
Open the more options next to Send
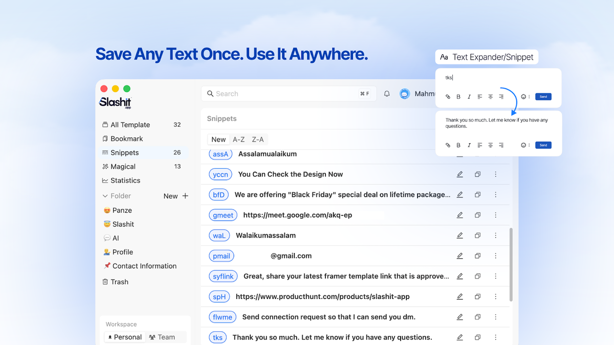(x=531, y=96)
